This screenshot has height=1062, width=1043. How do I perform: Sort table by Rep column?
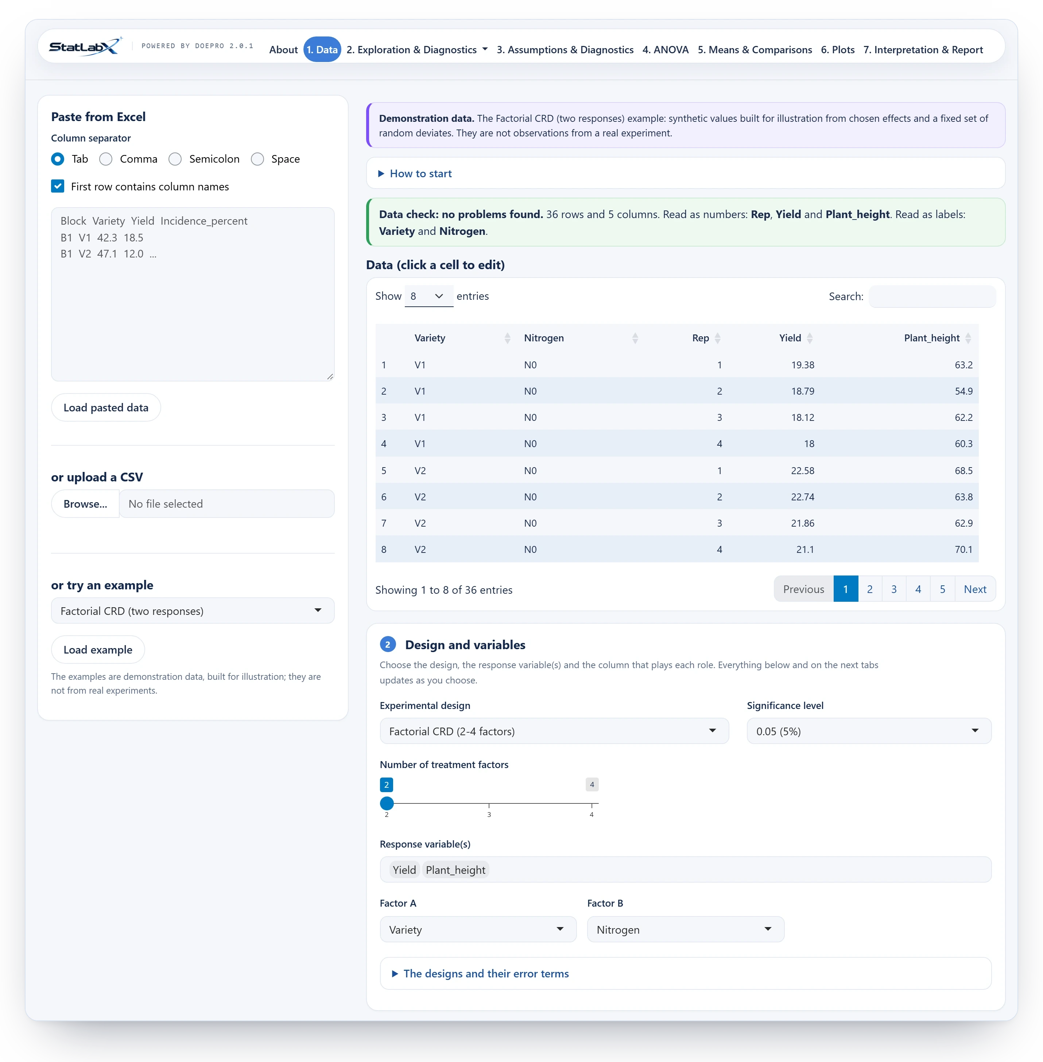tap(686, 338)
